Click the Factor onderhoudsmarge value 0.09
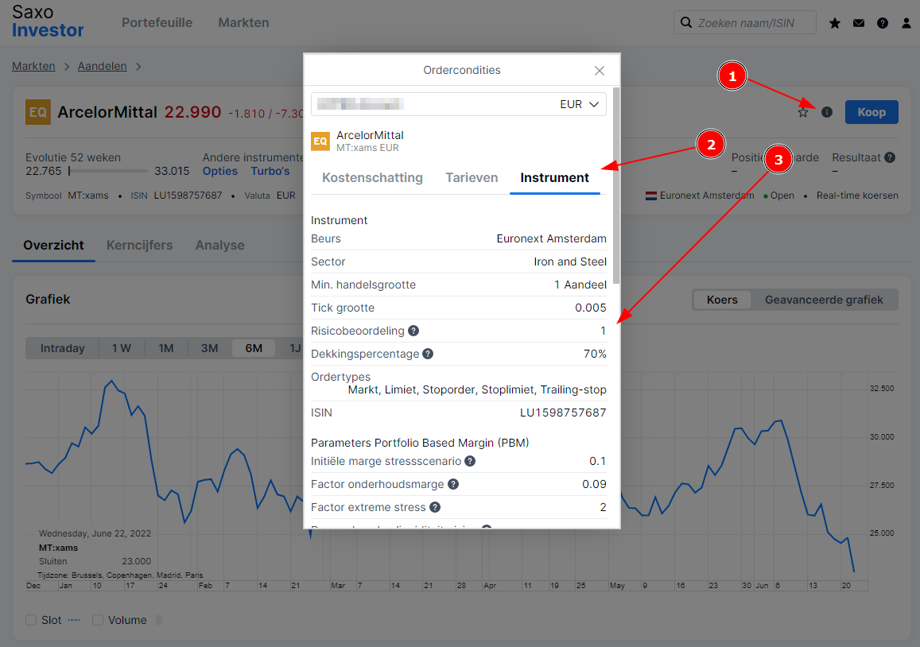Screen dimensions: 920x647 point(594,484)
